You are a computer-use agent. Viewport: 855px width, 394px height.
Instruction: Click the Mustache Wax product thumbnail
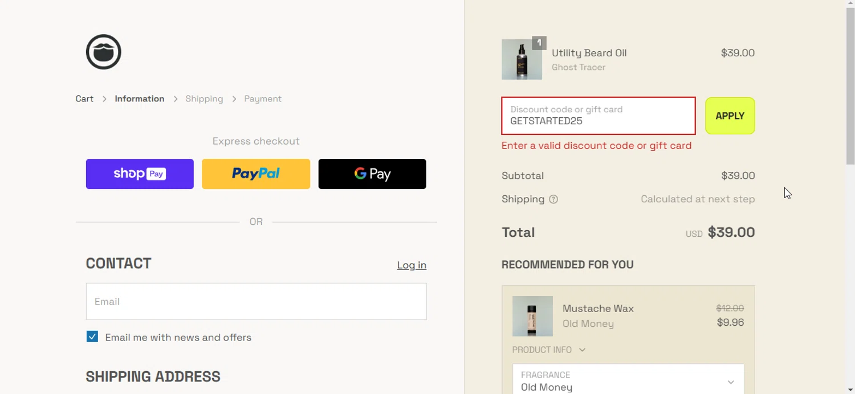point(532,316)
